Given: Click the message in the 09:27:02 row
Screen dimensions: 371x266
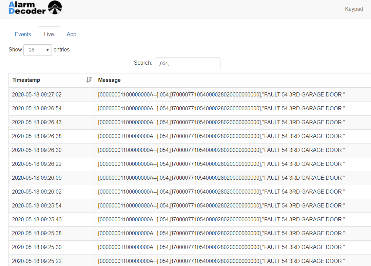Looking at the screenshot, I should pos(221,94).
